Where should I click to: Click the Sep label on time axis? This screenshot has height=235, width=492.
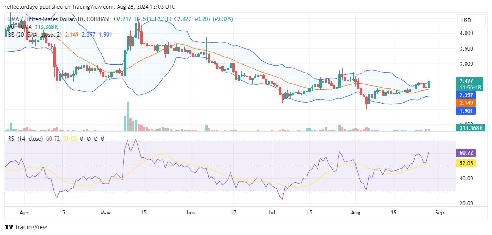[x=440, y=212]
